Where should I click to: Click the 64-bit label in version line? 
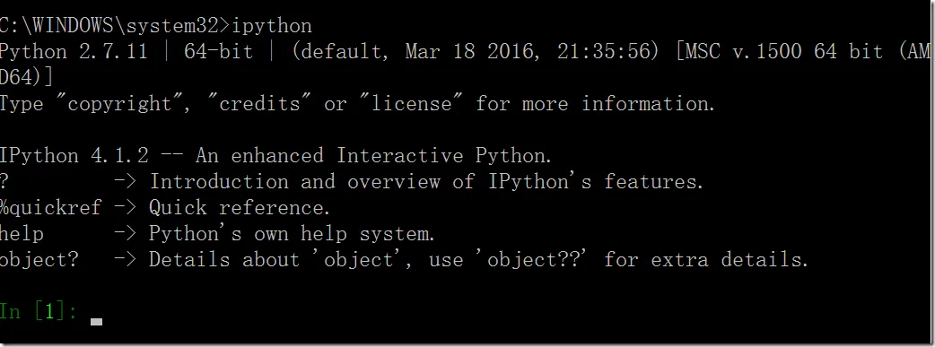218,51
